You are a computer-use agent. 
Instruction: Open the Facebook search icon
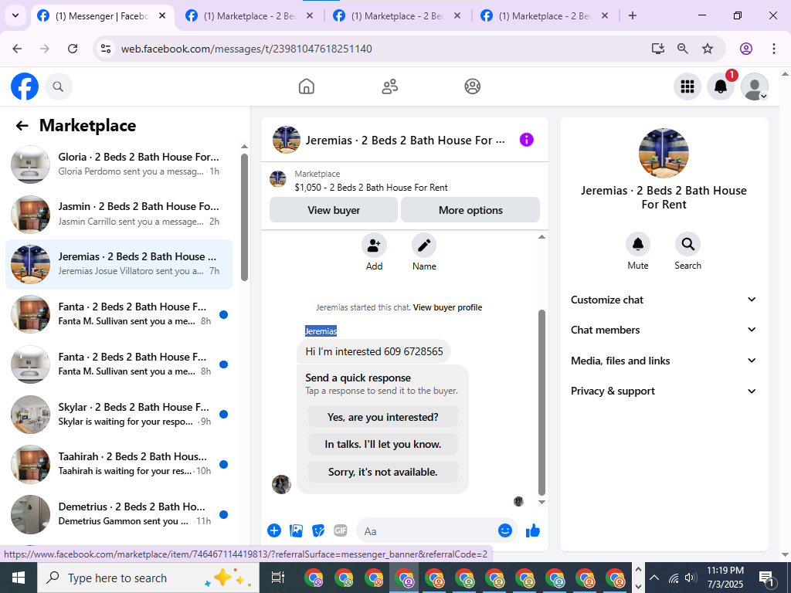point(58,86)
